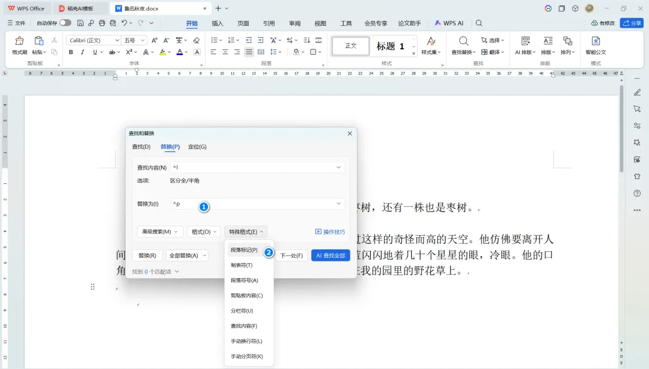Undo the last action

tap(124, 23)
